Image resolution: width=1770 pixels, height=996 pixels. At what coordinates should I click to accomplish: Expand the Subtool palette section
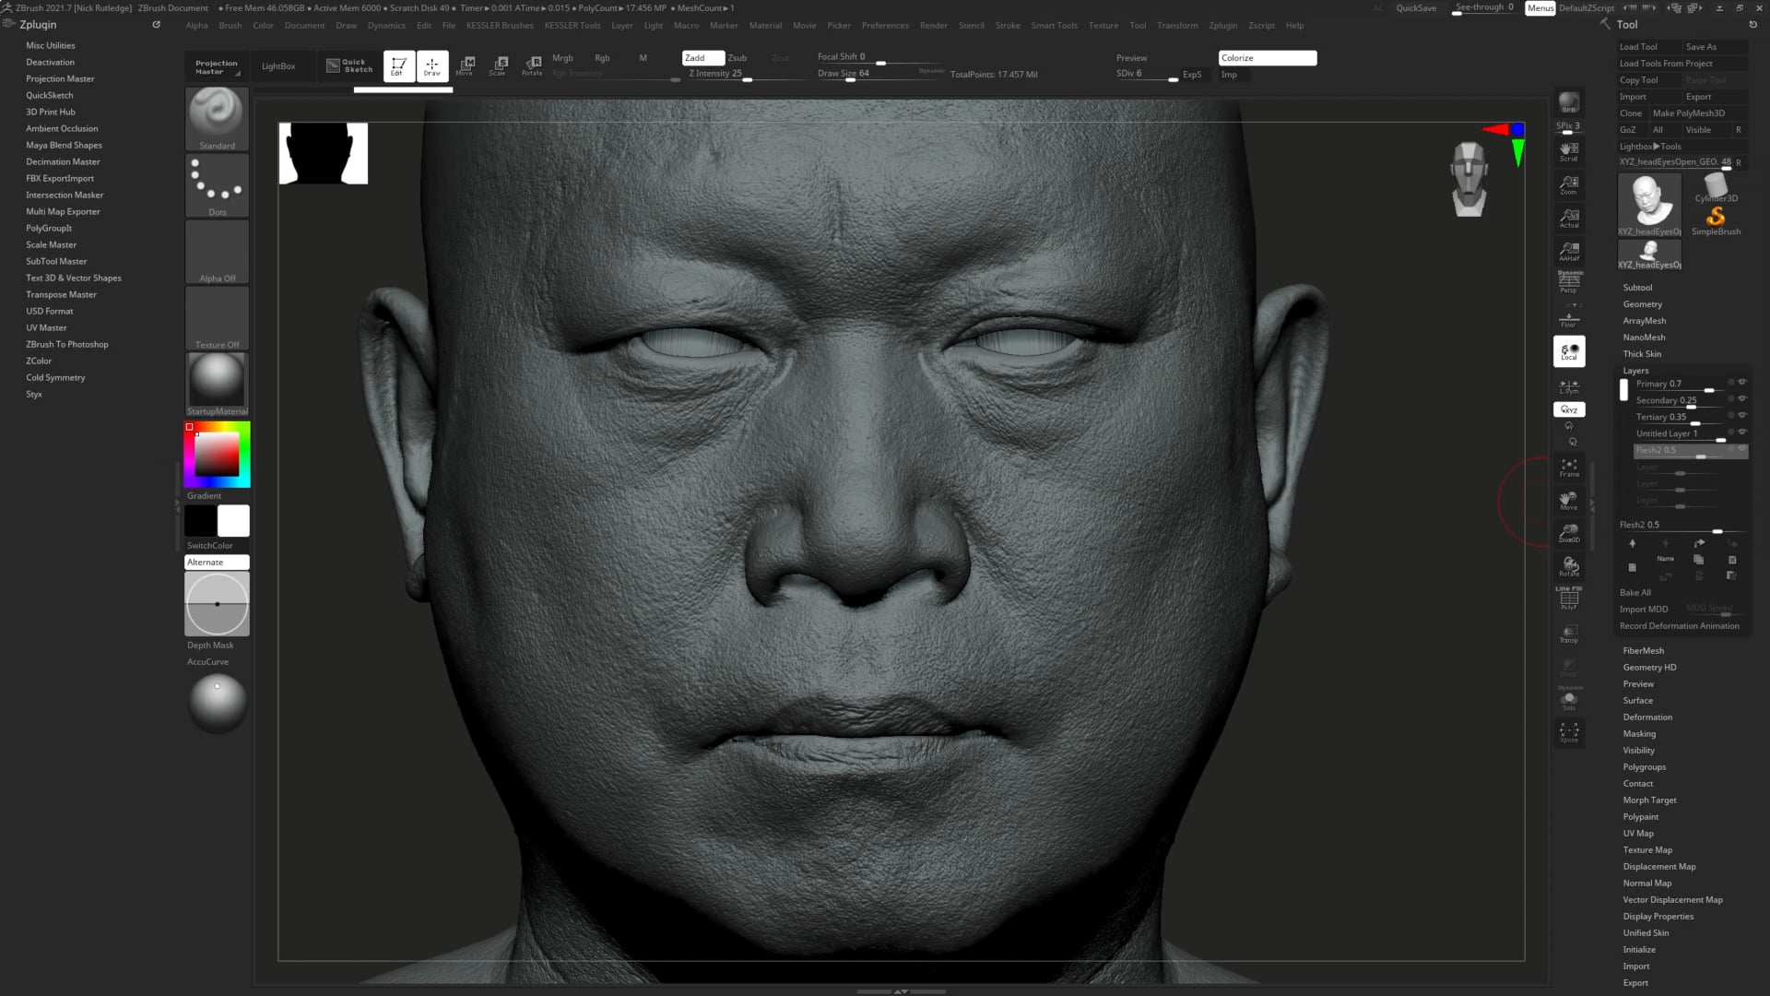pos(1637,288)
